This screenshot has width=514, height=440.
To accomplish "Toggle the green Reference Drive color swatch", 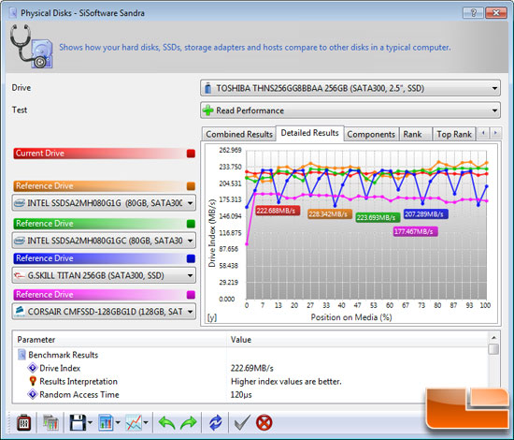I will point(191,224).
